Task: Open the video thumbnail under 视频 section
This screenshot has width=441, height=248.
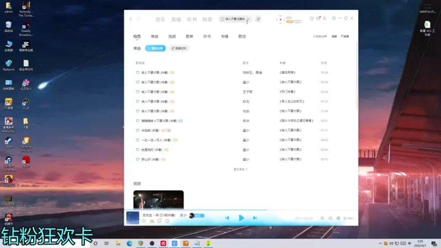Action: (158, 200)
